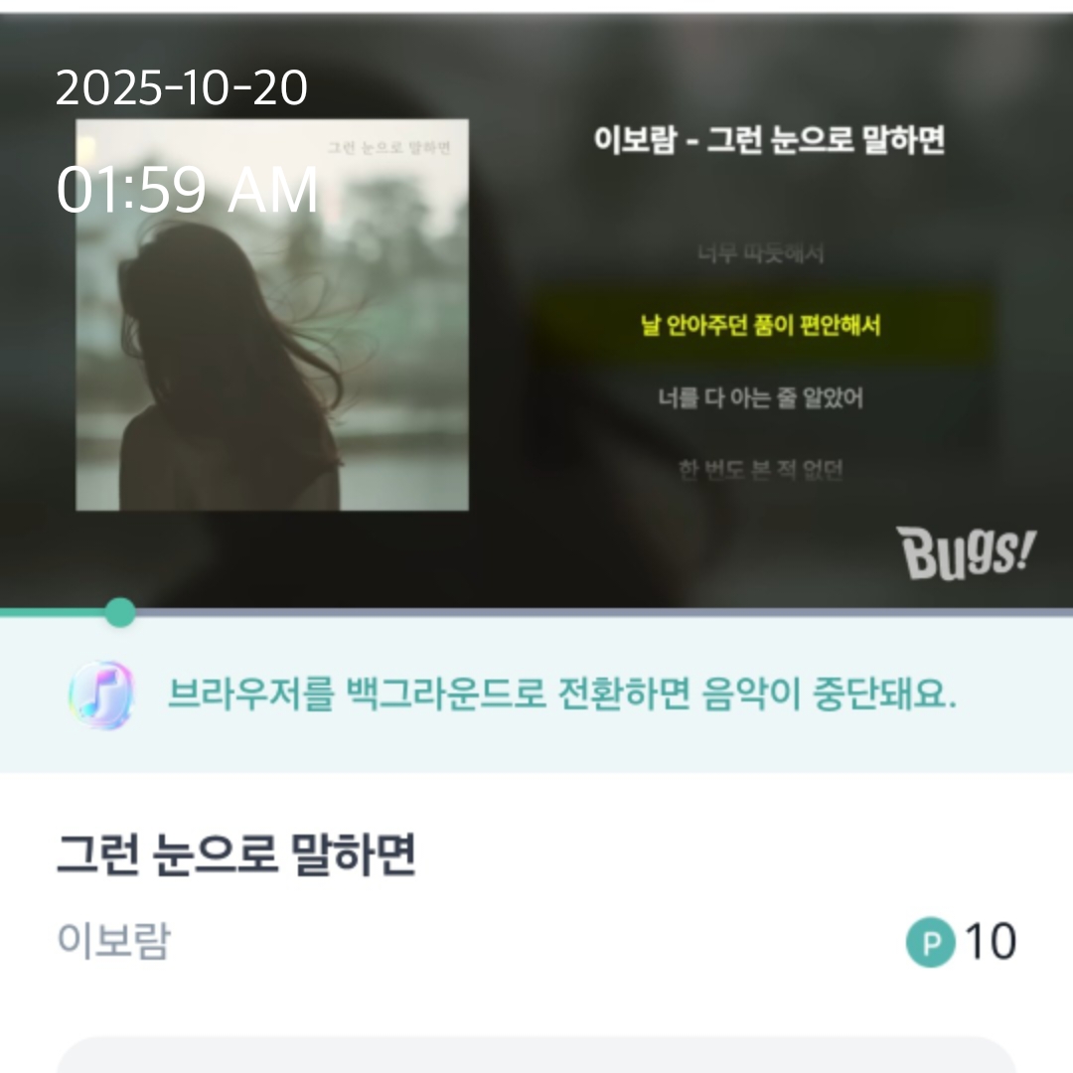This screenshot has width=1073, height=1073.
Task: Click the green P points icon
Action: (931, 942)
